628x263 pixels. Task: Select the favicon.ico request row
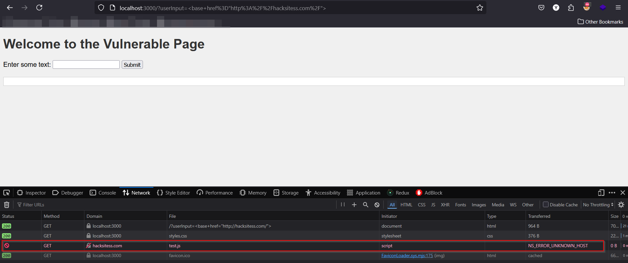pyautogui.click(x=314, y=255)
